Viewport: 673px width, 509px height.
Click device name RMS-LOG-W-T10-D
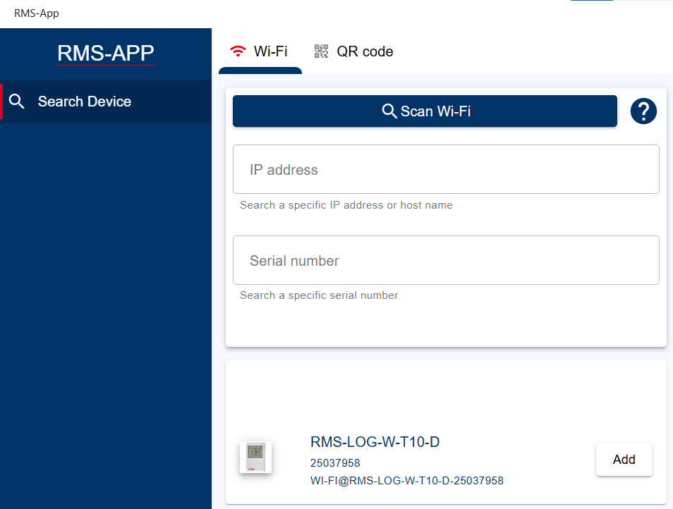[x=375, y=442]
